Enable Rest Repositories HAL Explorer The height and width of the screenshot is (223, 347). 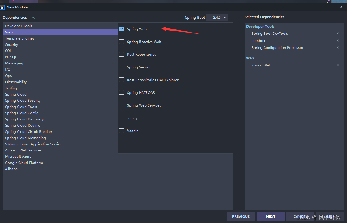click(122, 80)
